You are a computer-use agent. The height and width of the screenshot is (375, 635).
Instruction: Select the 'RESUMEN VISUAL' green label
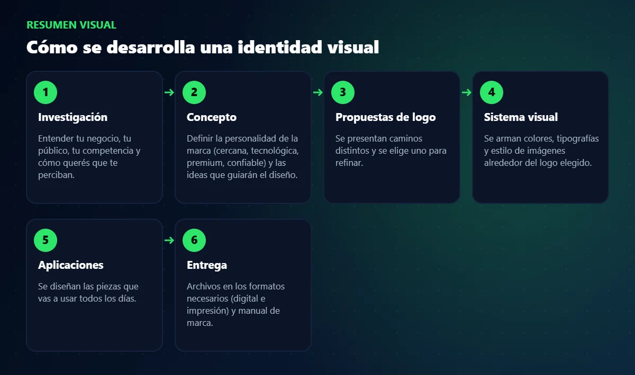pyautogui.click(x=71, y=25)
